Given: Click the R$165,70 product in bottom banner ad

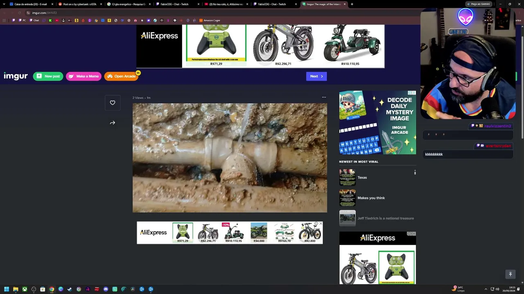Looking at the screenshot, I should coord(284,233).
